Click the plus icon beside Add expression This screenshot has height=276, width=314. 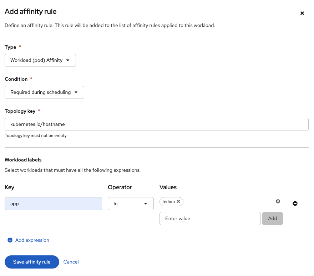[10, 240]
